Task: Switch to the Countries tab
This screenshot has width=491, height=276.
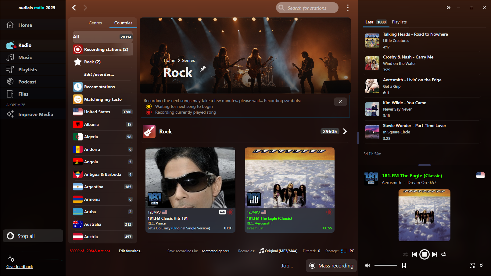Action: click(x=123, y=23)
